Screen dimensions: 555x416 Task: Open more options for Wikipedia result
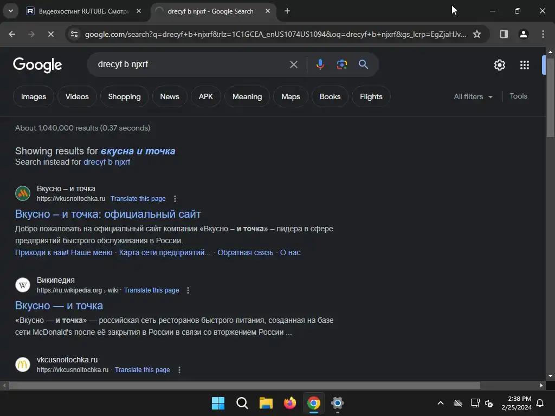188,290
